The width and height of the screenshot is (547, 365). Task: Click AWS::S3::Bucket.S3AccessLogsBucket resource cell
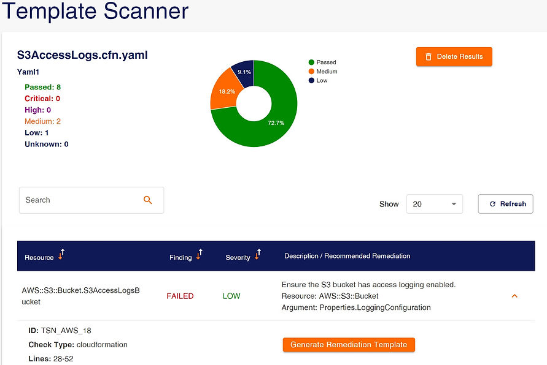click(x=80, y=296)
